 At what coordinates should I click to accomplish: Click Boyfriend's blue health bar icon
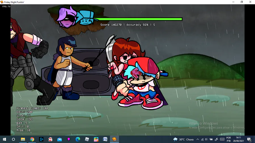point(86,18)
